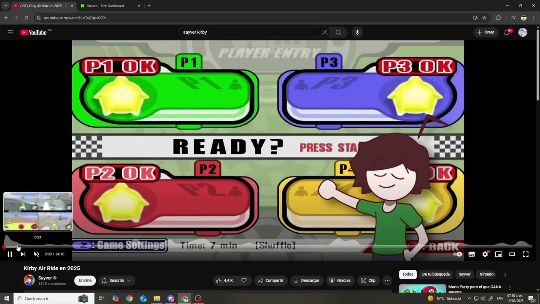Switch to Stream - Kick Dashboard tab
This screenshot has width=540, height=304.
tap(111, 6)
